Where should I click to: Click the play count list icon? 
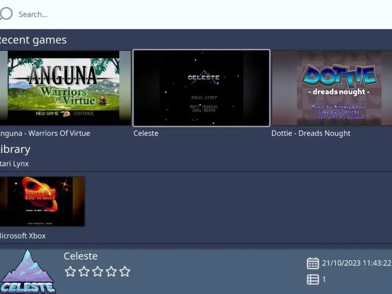313,279
